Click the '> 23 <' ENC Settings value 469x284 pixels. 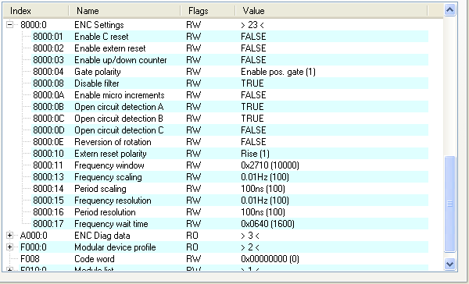(252, 25)
